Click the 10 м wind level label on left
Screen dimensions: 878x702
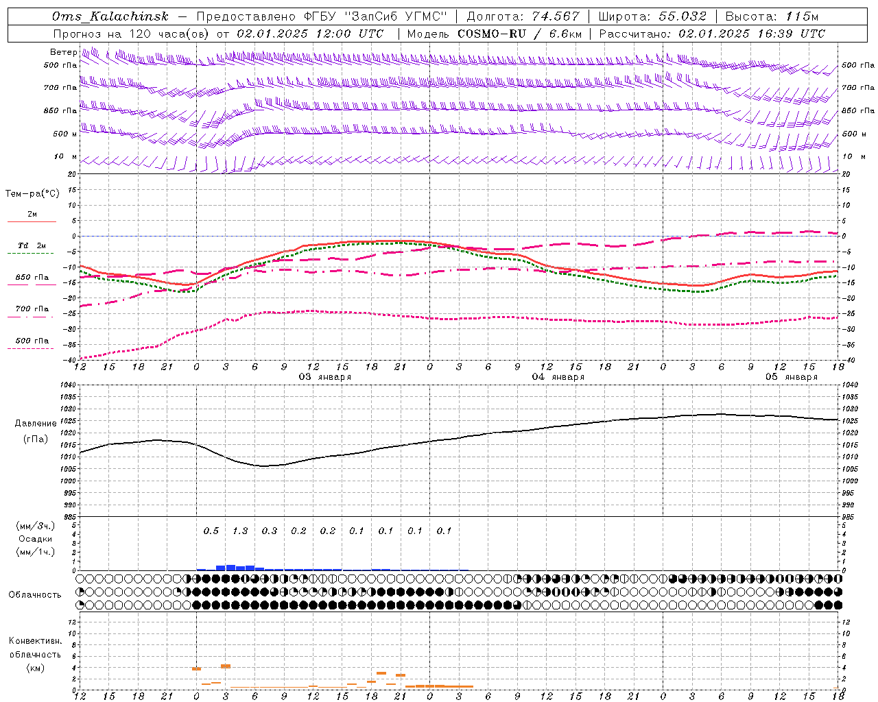(65, 157)
